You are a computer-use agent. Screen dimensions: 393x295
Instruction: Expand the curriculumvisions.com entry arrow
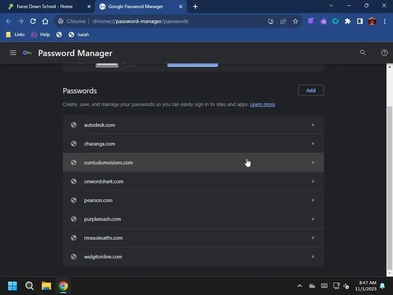pos(313,162)
